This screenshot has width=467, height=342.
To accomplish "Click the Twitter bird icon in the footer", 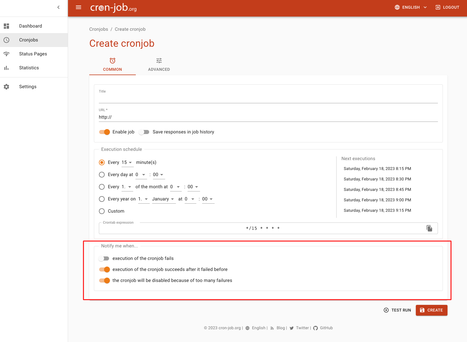I will 292,328.
